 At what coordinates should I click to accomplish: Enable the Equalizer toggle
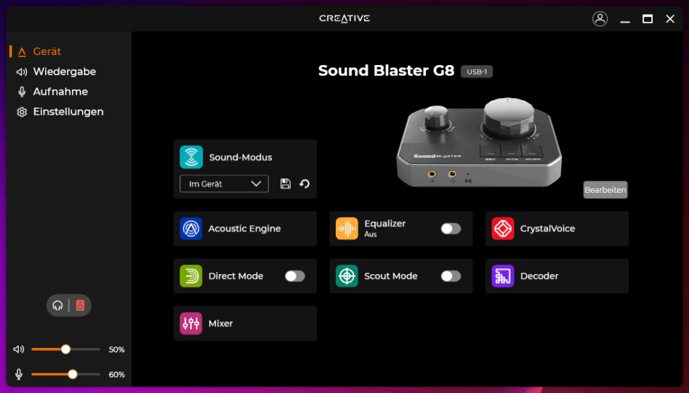tap(451, 229)
